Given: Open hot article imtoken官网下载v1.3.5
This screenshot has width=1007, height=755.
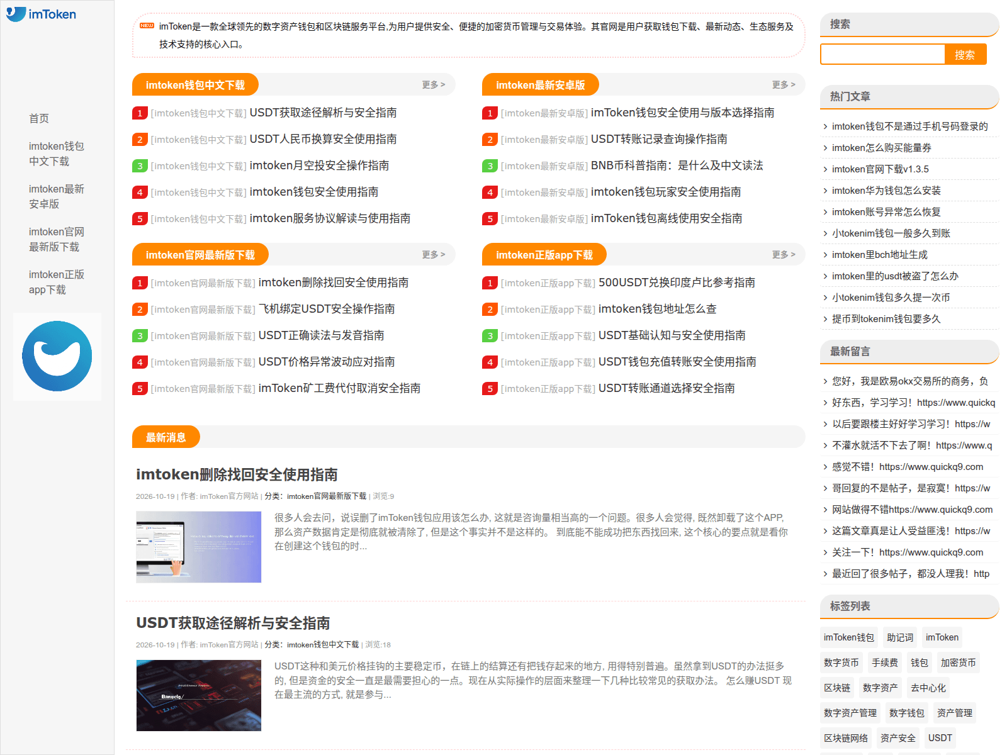Looking at the screenshot, I should point(880,169).
